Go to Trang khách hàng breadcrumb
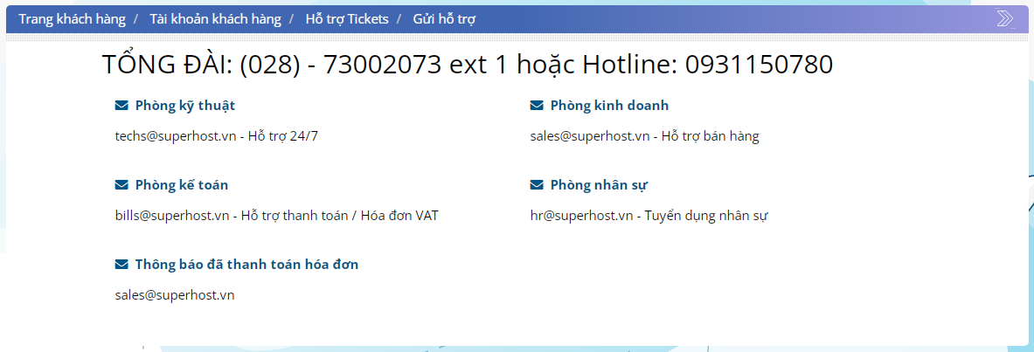The height and width of the screenshot is (352, 1034). [x=72, y=18]
